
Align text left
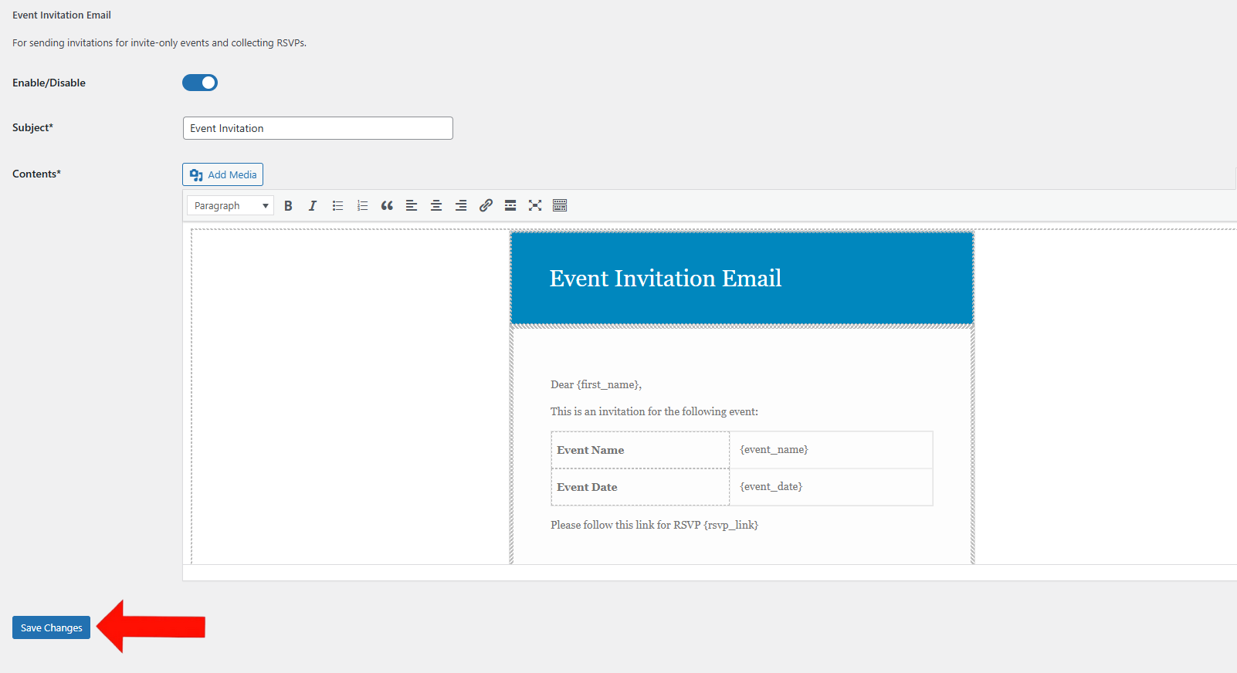tap(412, 205)
